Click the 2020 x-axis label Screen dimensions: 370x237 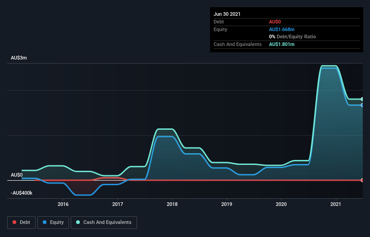[x=281, y=204]
